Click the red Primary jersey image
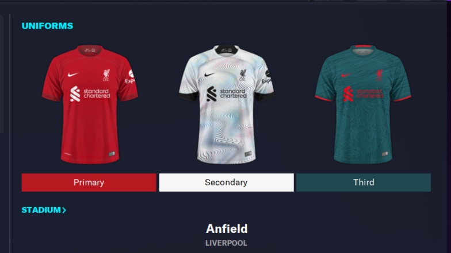 point(90,104)
